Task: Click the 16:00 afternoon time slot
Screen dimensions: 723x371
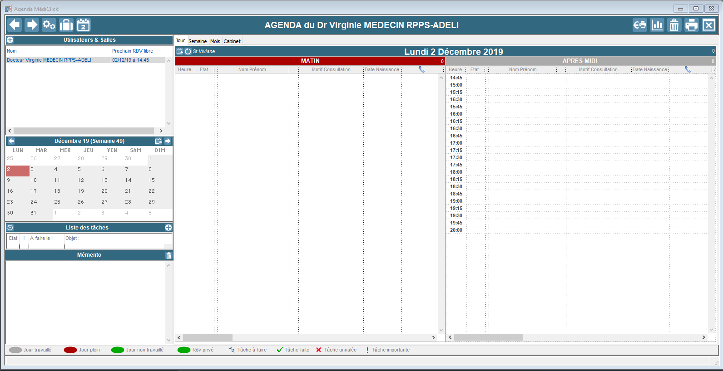Action: [456, 114]
